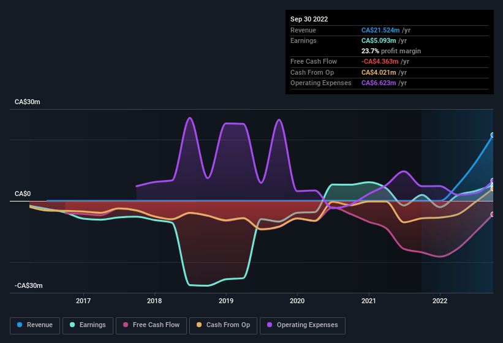Click the Operating Expenses endpoint marker
Image resolution: width=503 pixels, height=343 pixels.
493,181
